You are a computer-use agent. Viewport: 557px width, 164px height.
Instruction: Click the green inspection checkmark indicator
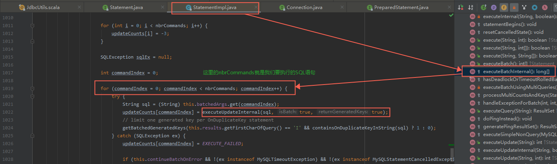tap(451, 16)
